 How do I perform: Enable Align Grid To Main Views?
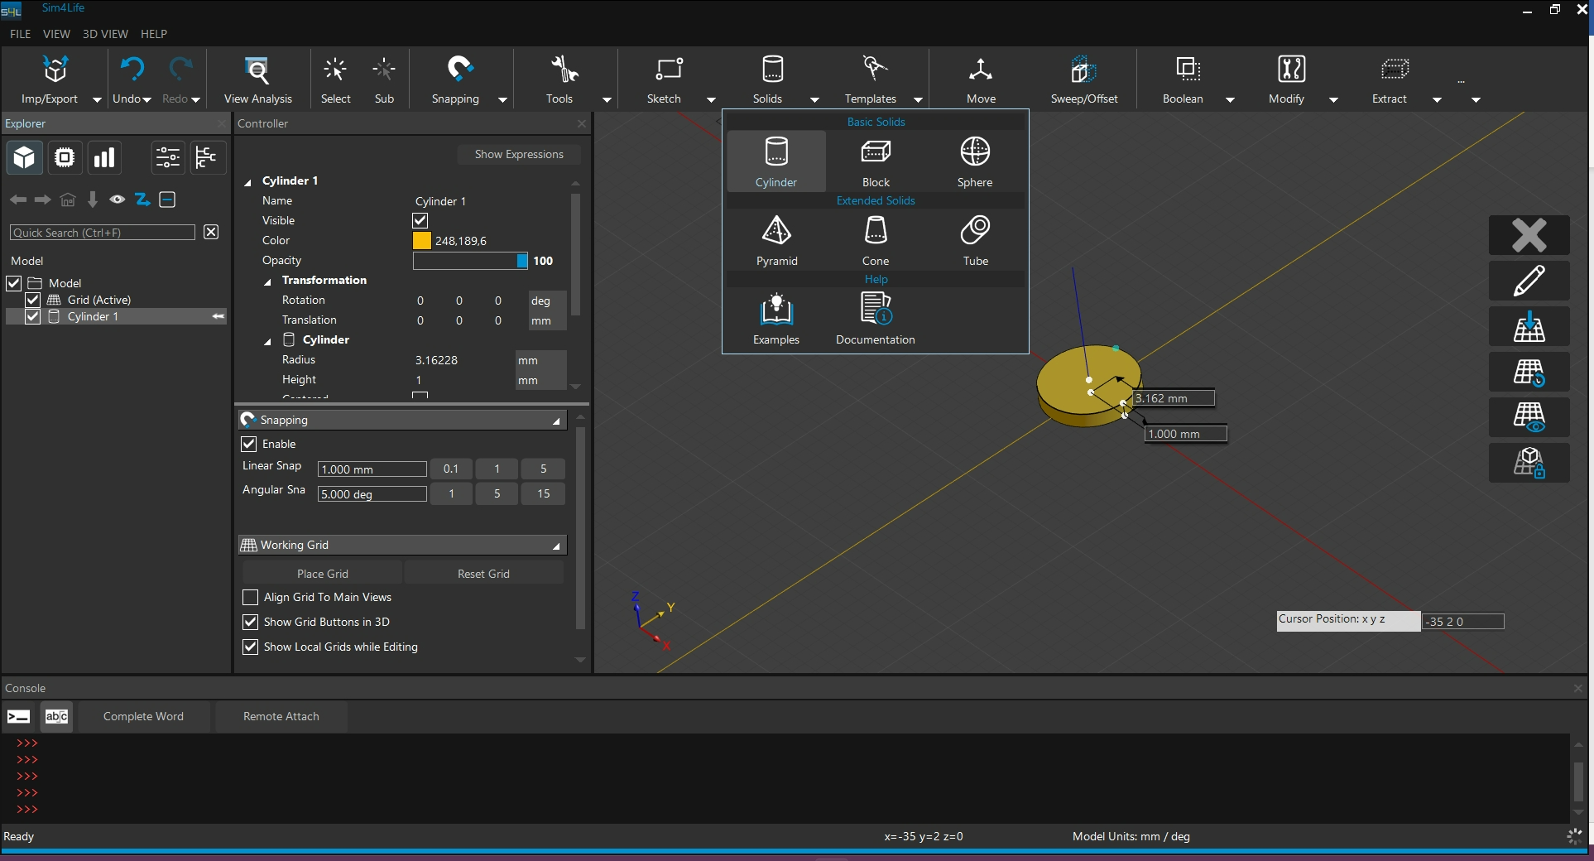pos(251,597)
